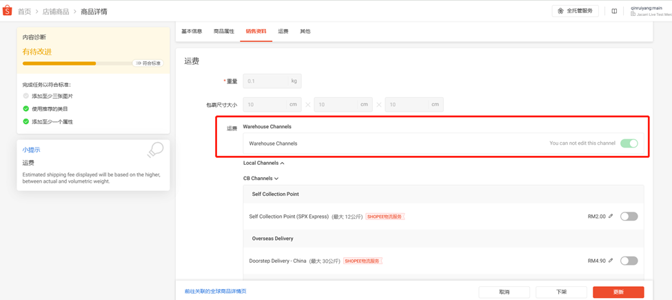Switch to the 商品属性 tab
The image size is (672, 300).
224,32
